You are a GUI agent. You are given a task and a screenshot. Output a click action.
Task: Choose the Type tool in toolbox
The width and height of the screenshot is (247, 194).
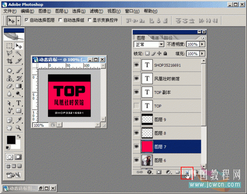[x=19, y=103]
